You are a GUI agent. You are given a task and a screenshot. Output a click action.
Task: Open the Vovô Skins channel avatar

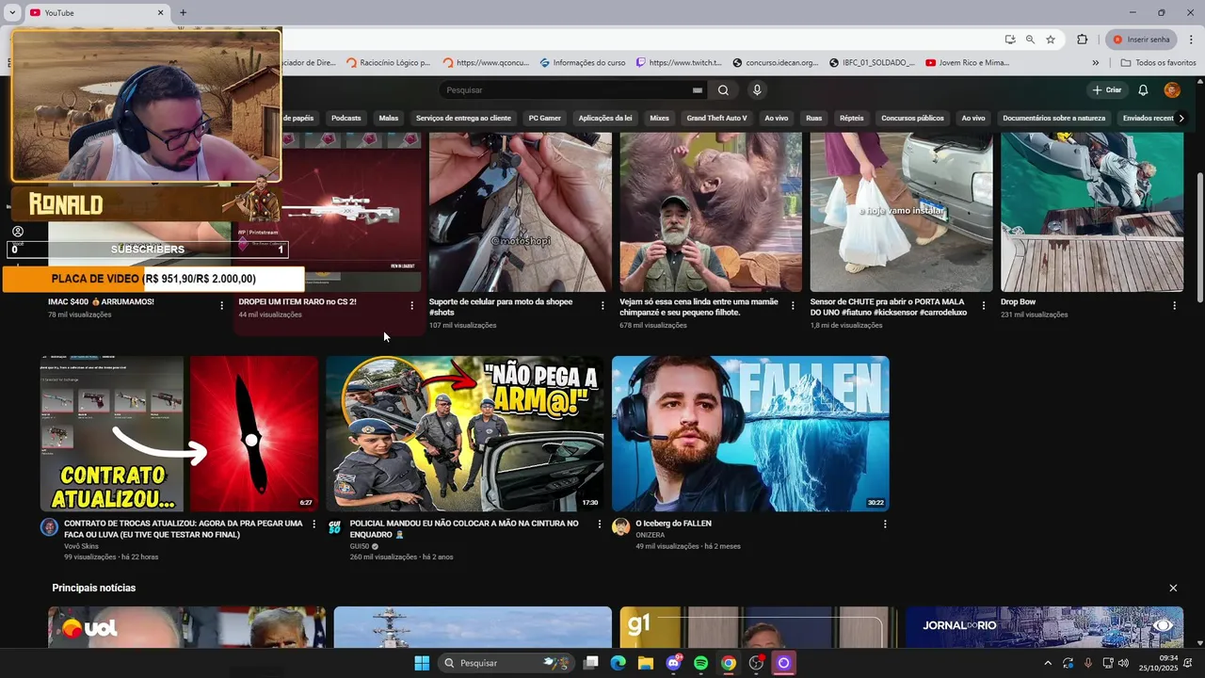click(x=49, y=527)
